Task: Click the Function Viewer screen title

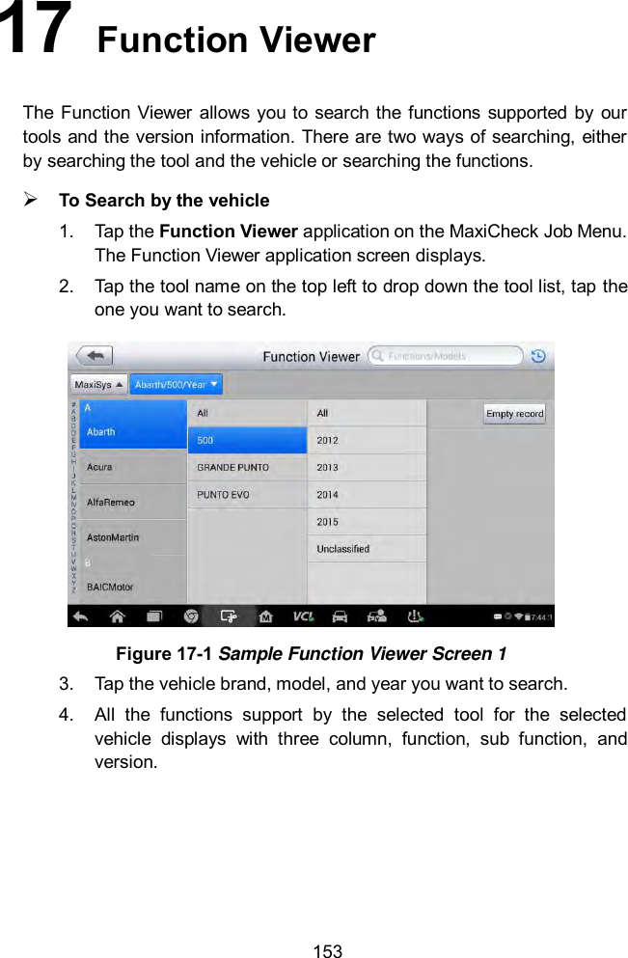Action: (311, 356)
